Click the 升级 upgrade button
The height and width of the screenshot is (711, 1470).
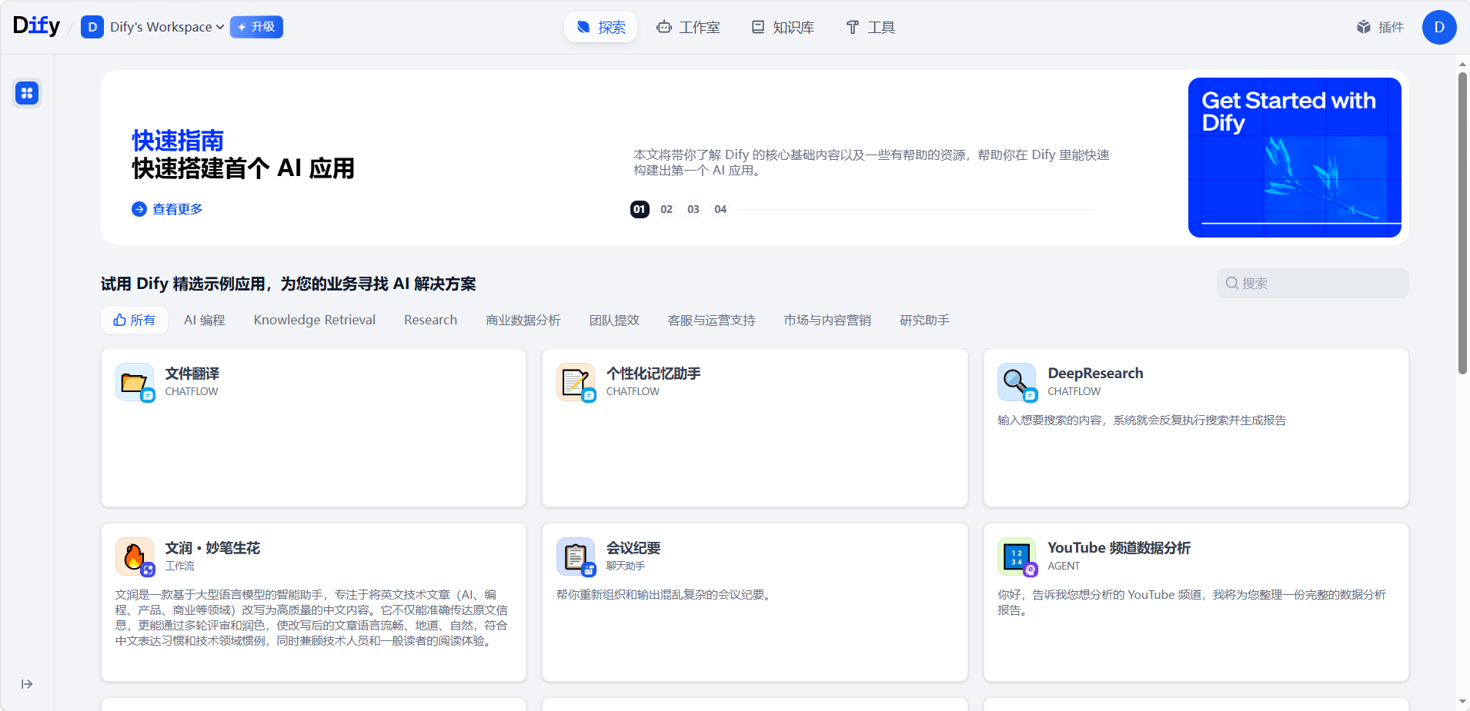[x=256, y=27]
